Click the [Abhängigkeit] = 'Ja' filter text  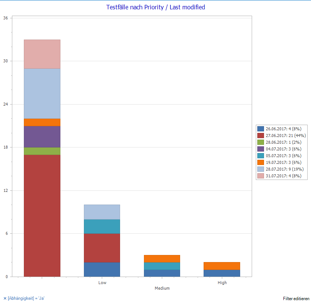26,298
